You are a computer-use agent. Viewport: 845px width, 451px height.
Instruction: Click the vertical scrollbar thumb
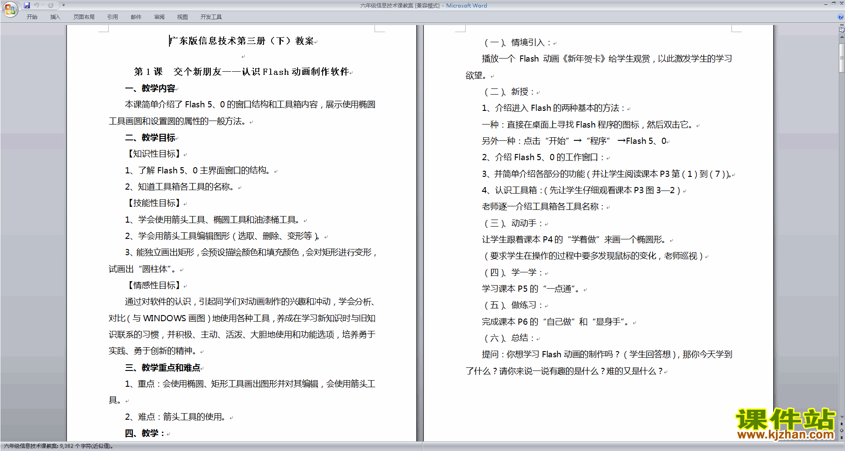[841, 57]
